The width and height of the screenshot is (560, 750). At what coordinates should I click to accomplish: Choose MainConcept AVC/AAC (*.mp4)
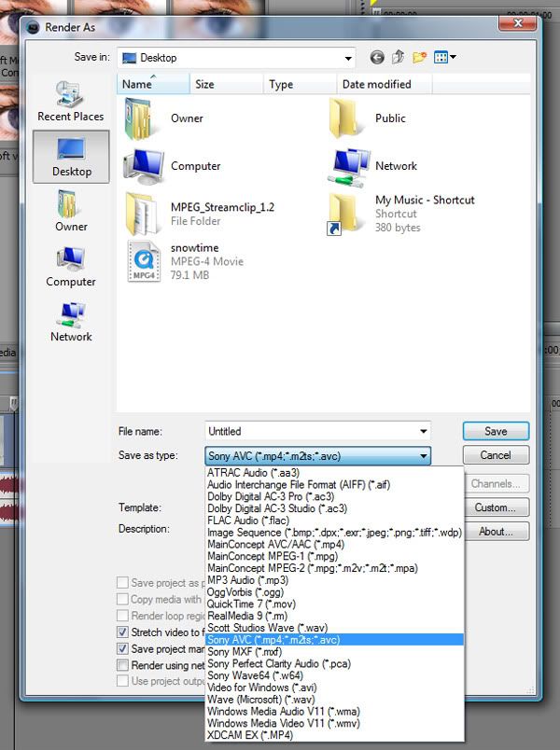[334, 545]
